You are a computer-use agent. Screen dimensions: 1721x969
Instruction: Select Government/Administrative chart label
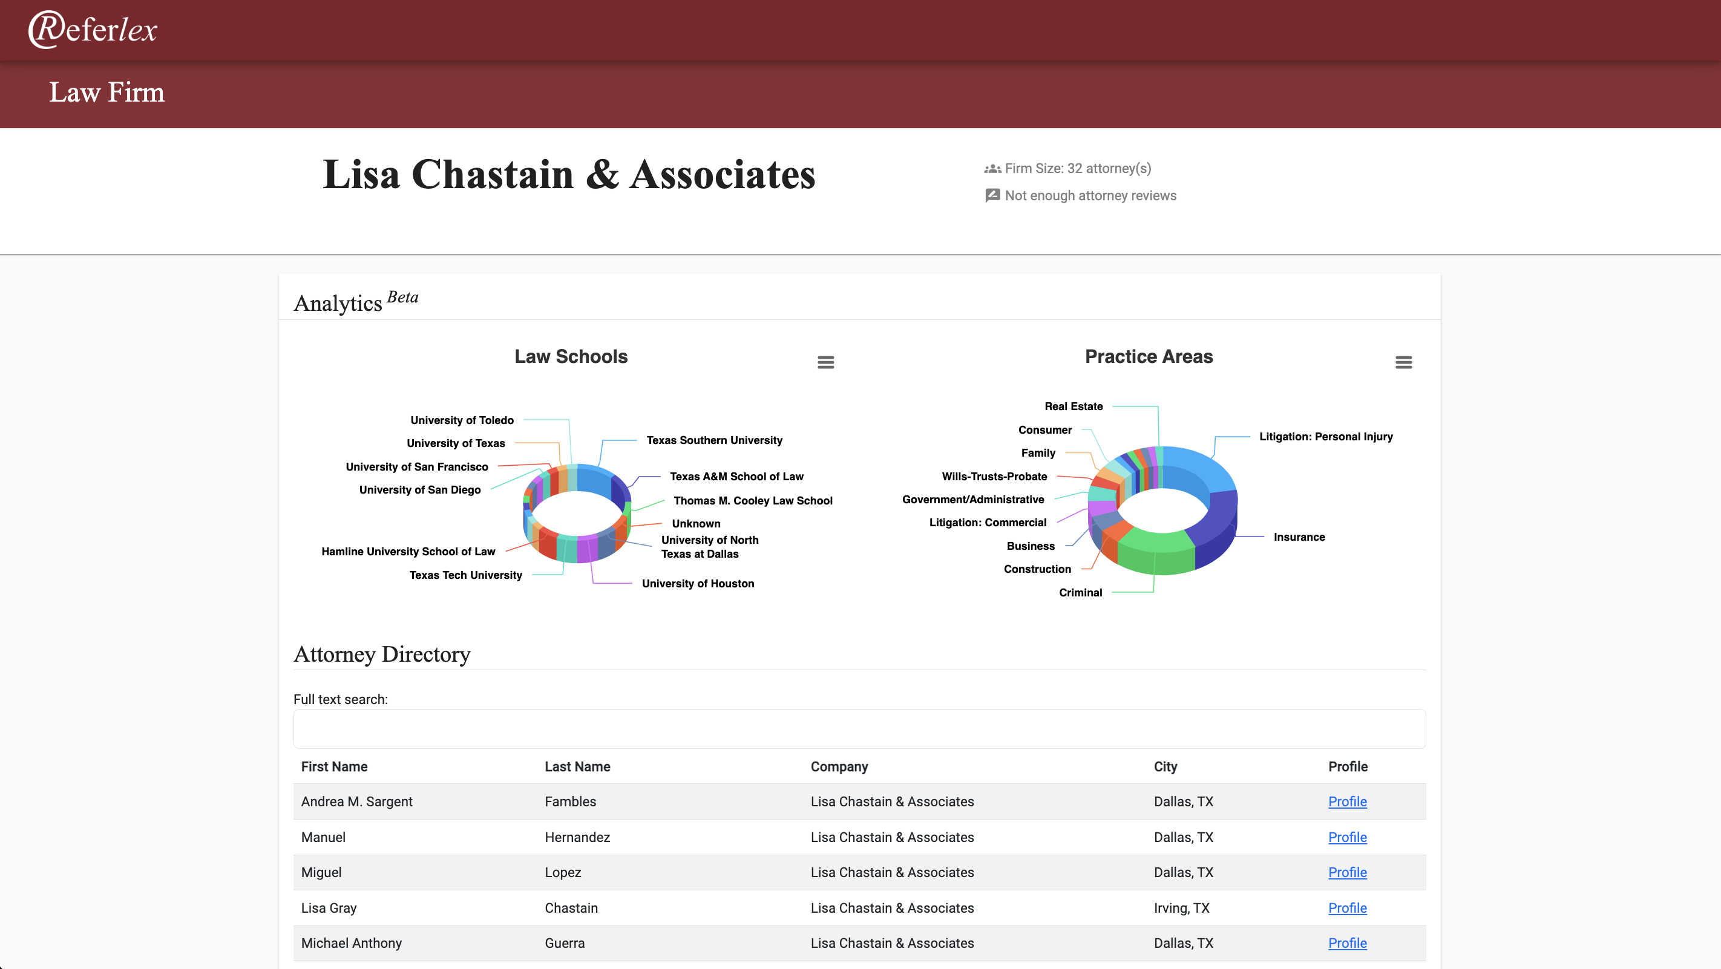pos(972,500)
